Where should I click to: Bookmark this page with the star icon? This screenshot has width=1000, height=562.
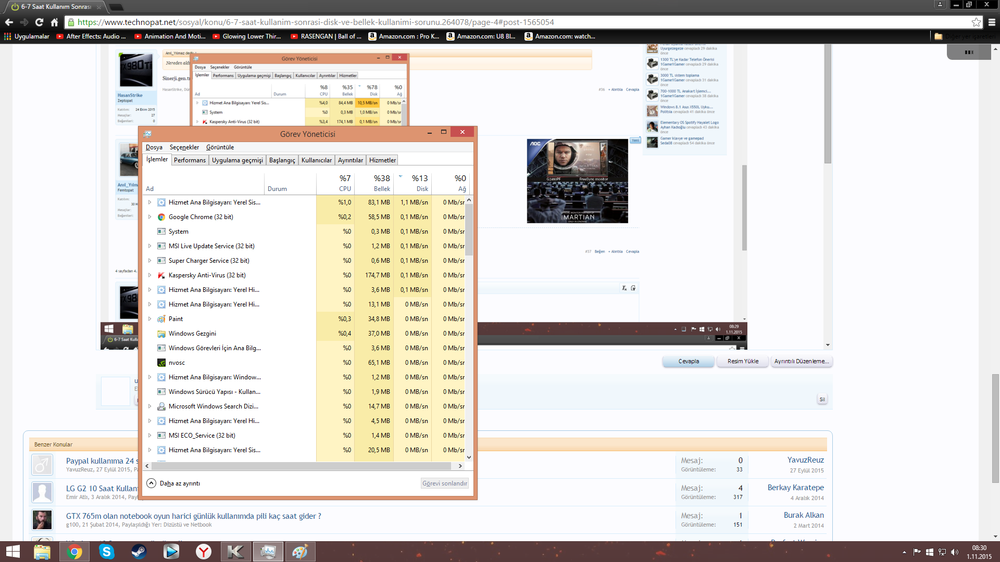point(976,22)
